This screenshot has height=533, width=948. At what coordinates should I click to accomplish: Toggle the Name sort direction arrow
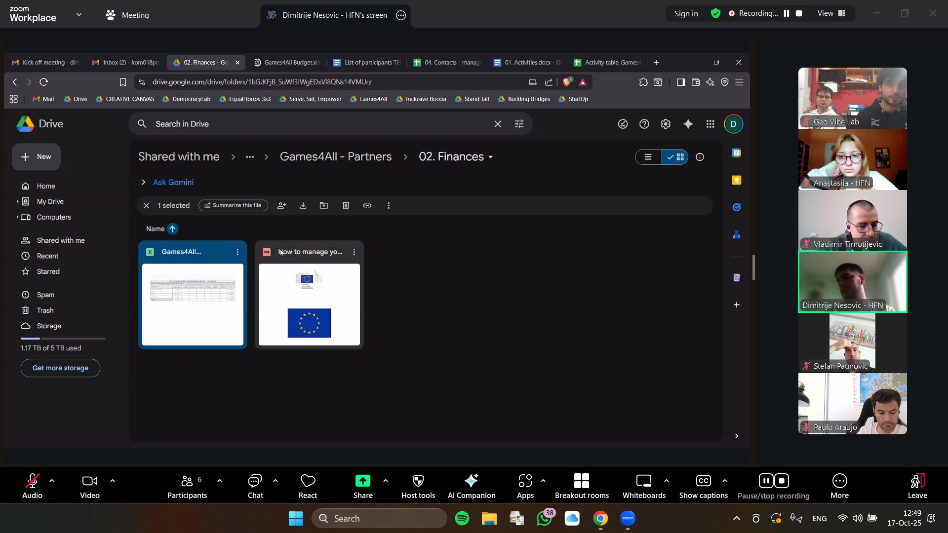click(x=172, y=229)
